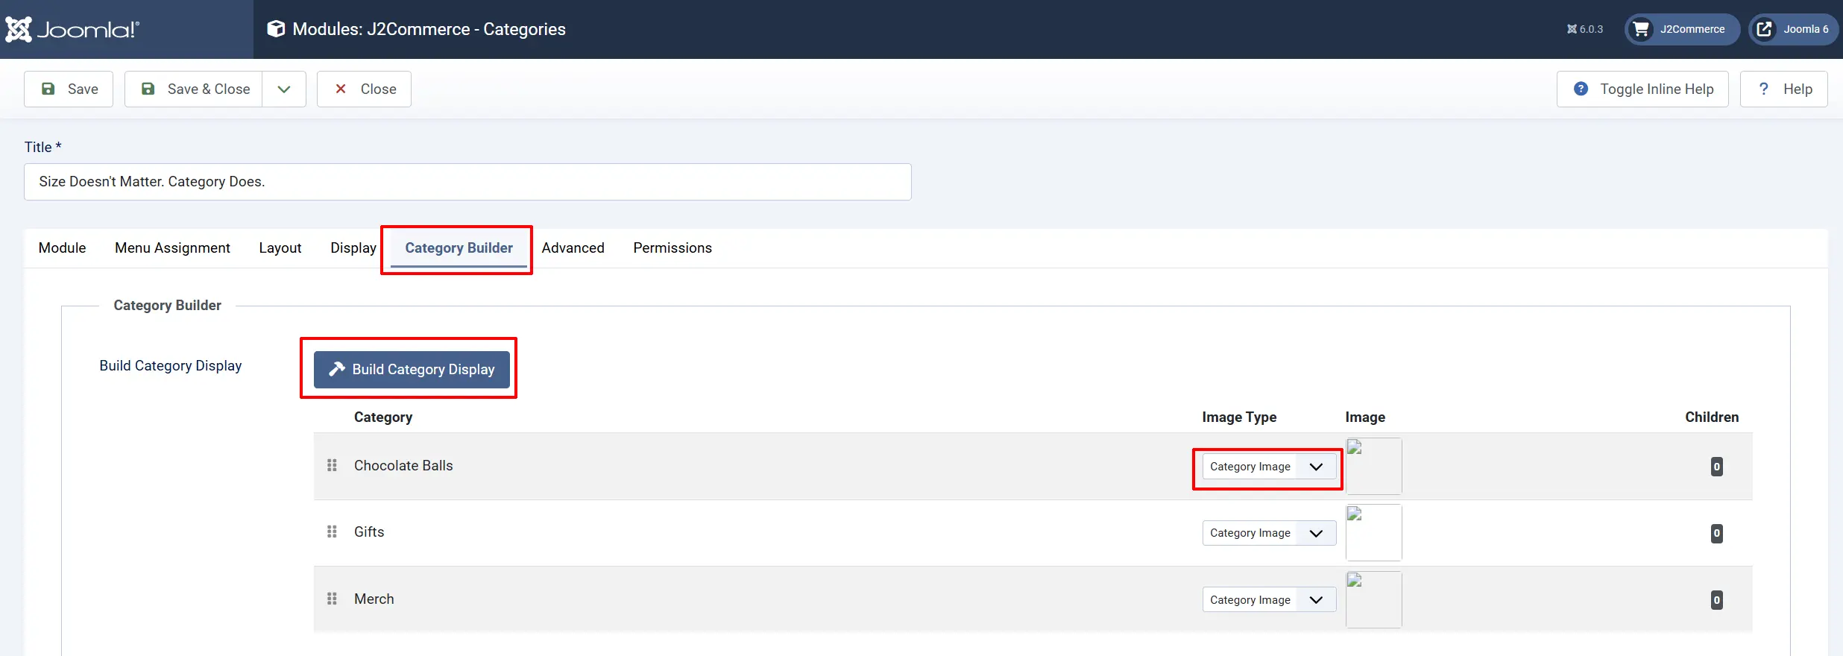
Task: Click children count badge for Merch
Action: pyautogui.click(x=1716, y=600)
